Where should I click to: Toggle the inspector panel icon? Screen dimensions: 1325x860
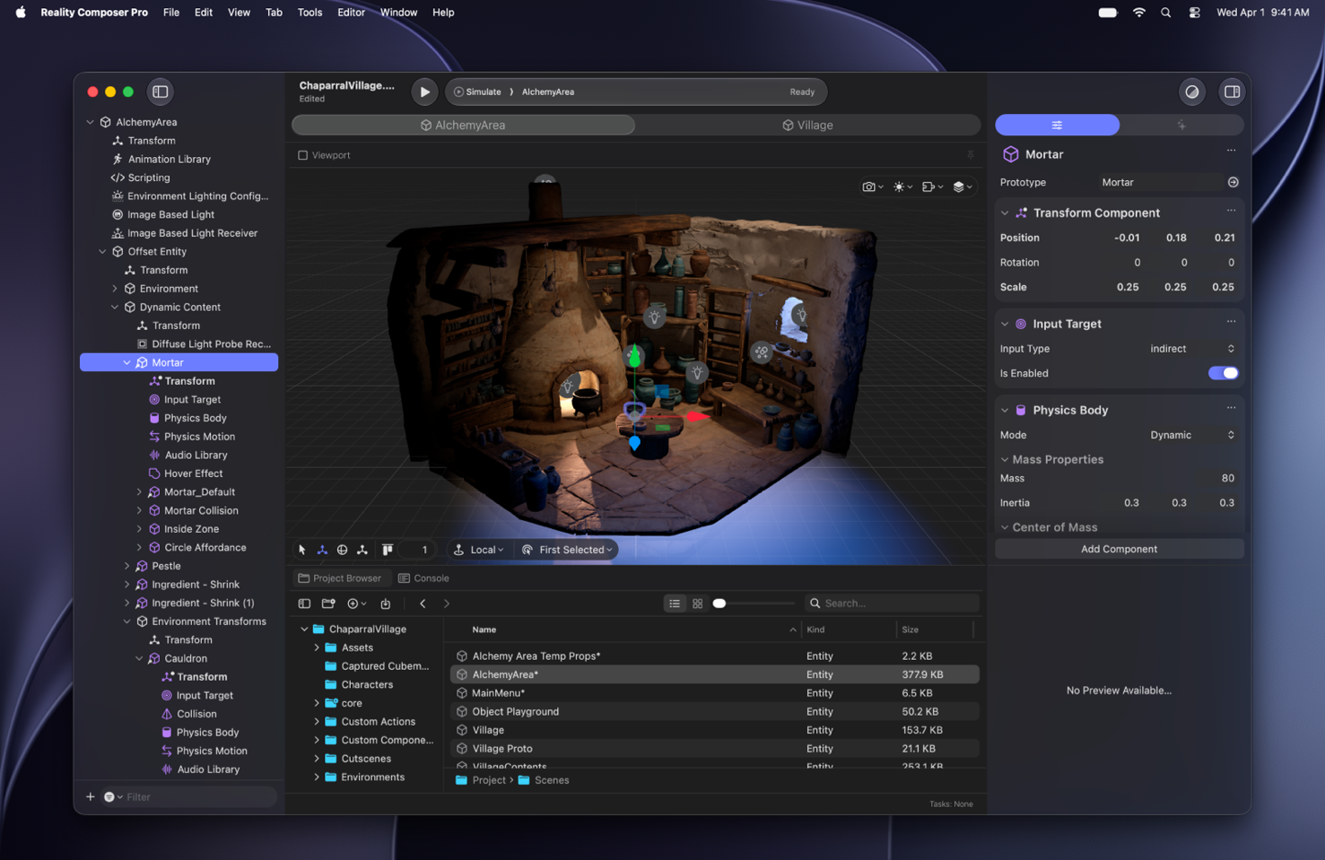1232,91
